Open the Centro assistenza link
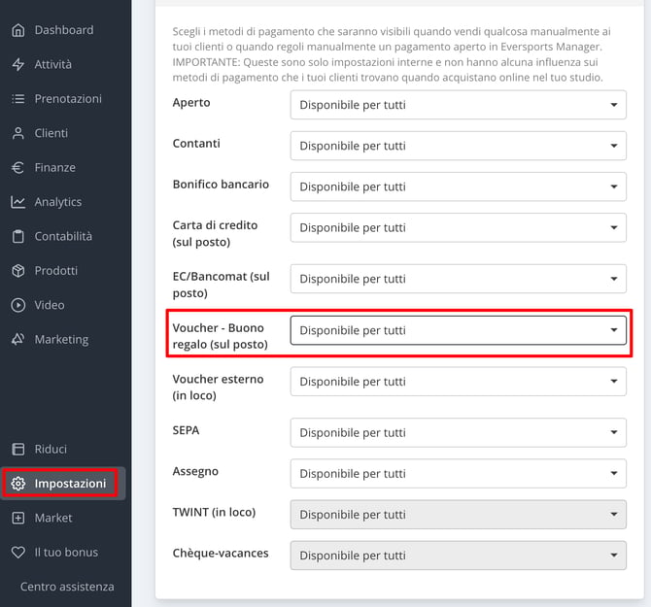Screen dimensions: 651x607 click(x=67, y=587)
